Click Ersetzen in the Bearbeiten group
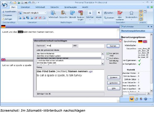The height and width of the screenshot is (115, 154). click(x=109, y=18)
